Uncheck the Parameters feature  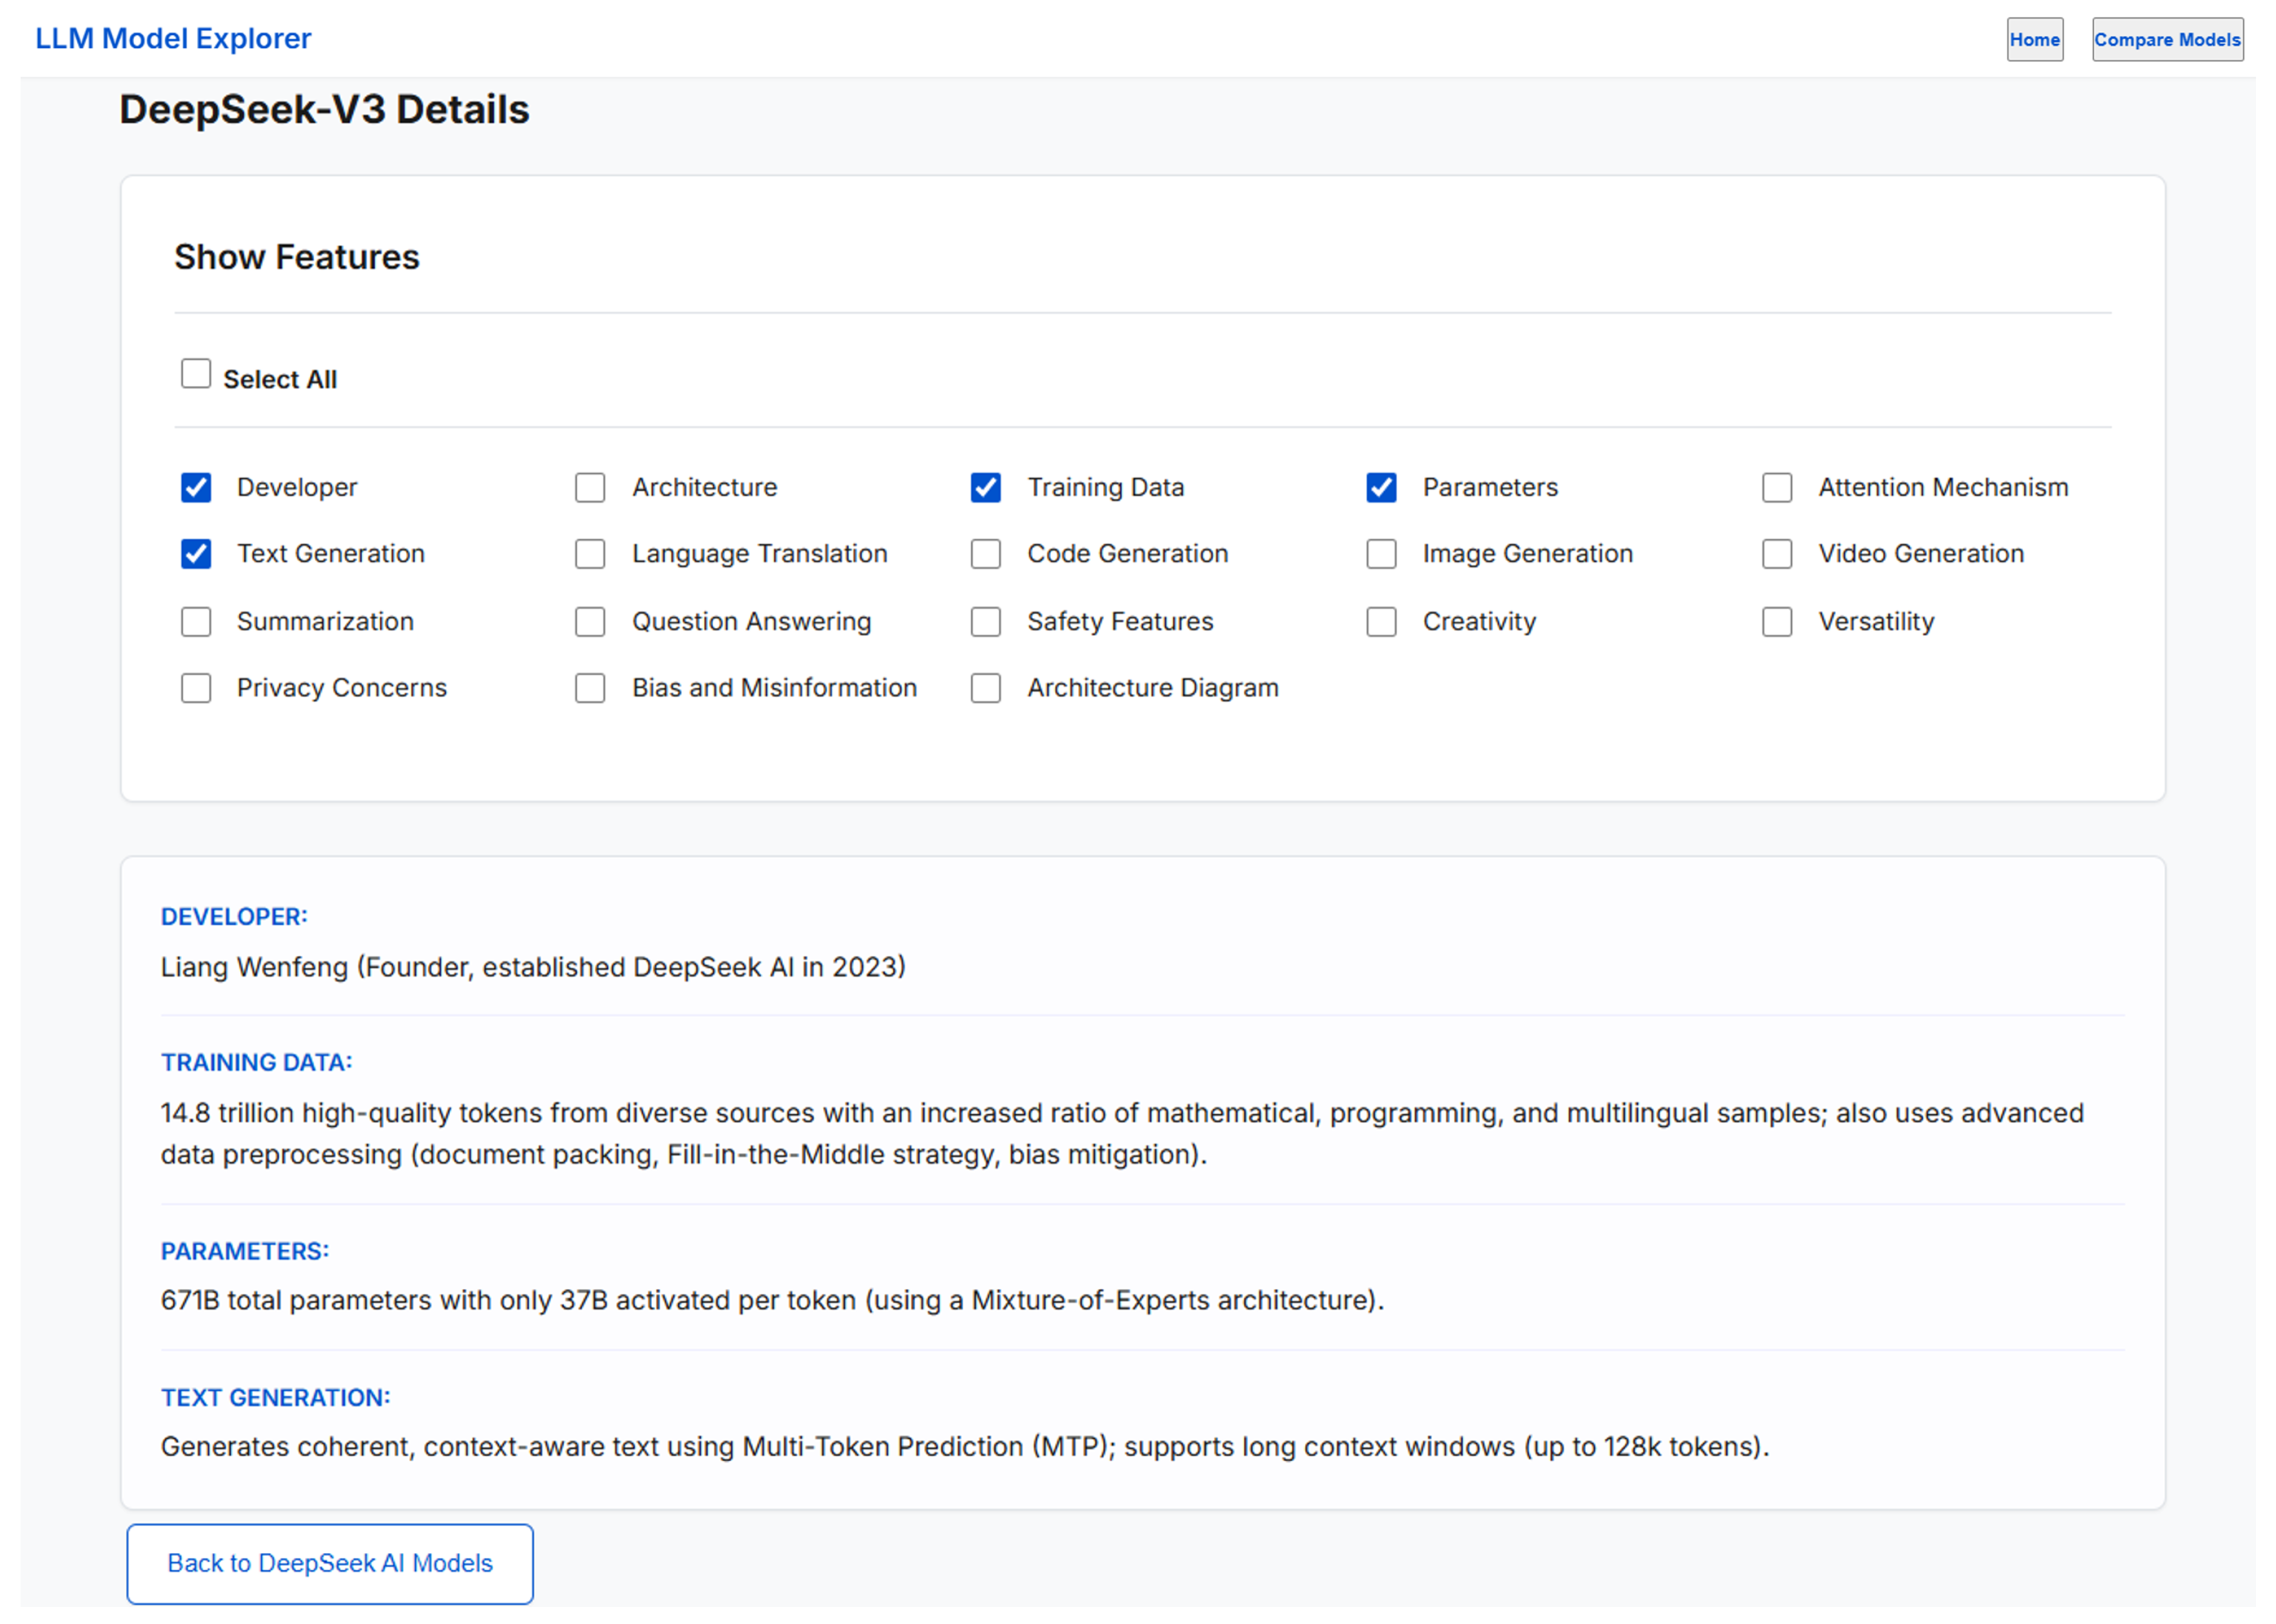click(1381, 487)
